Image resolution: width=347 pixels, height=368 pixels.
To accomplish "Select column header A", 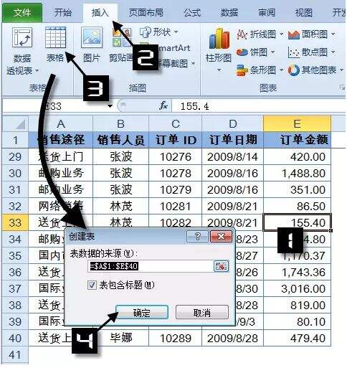I will coord(61,123).
